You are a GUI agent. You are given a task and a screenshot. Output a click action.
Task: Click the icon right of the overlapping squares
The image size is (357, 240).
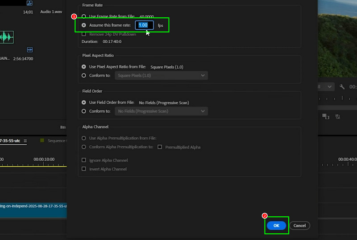point(338,117)
